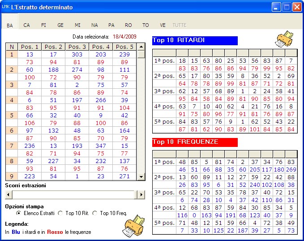This screenshot has width=304, height=241.
Task: Click the Pos. 1 column header
Action: coord(30,47)
